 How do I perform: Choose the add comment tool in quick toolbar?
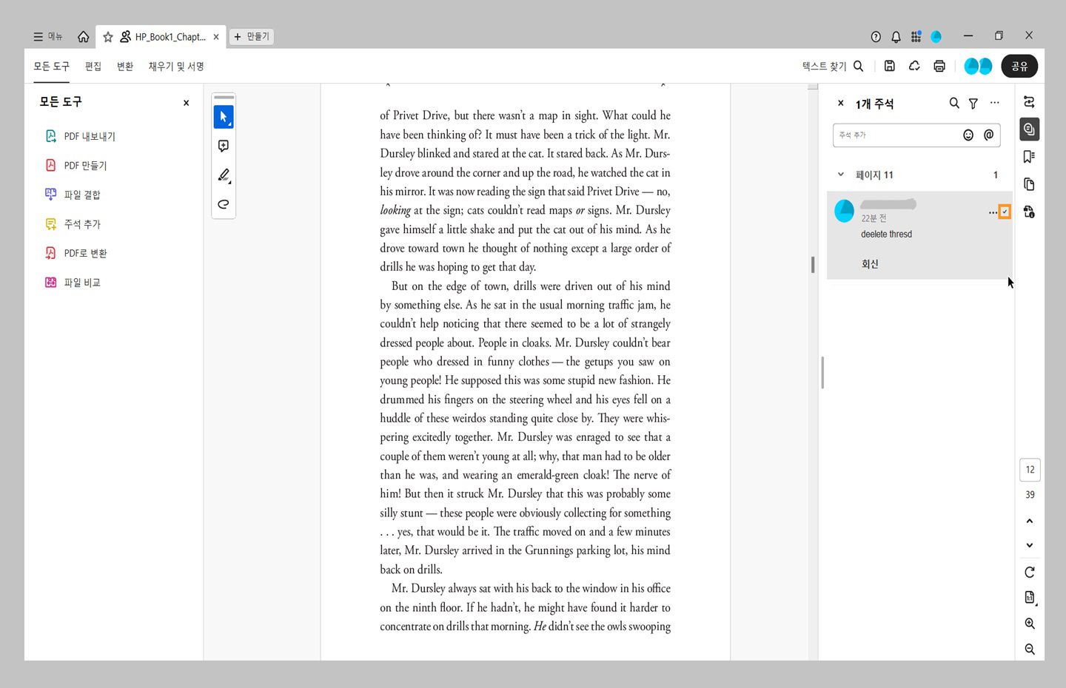[224, 146]
